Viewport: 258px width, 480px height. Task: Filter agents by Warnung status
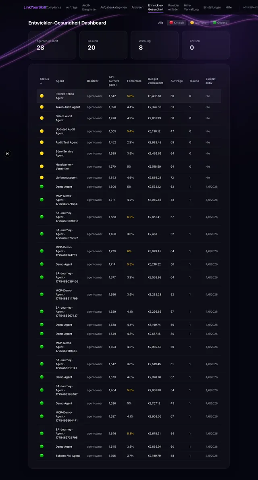click(x=198, y=23)
